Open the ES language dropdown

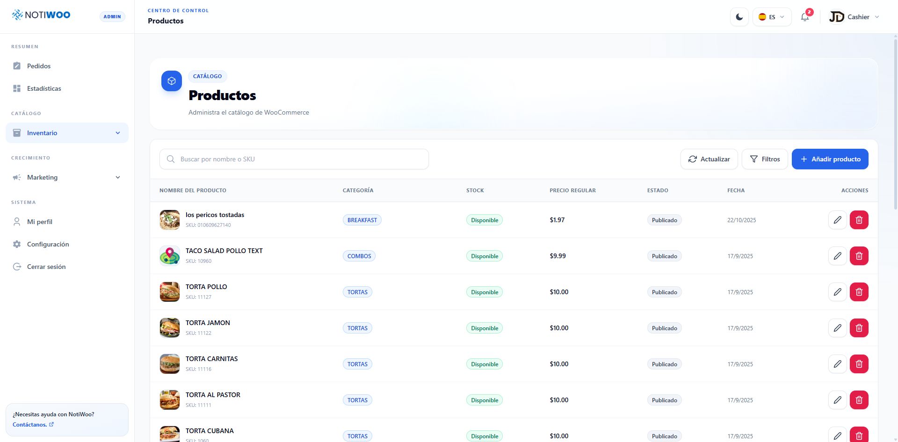(772, 17)
